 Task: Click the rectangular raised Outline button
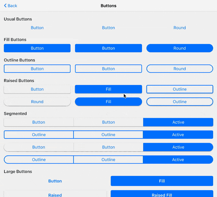(179, 89)
